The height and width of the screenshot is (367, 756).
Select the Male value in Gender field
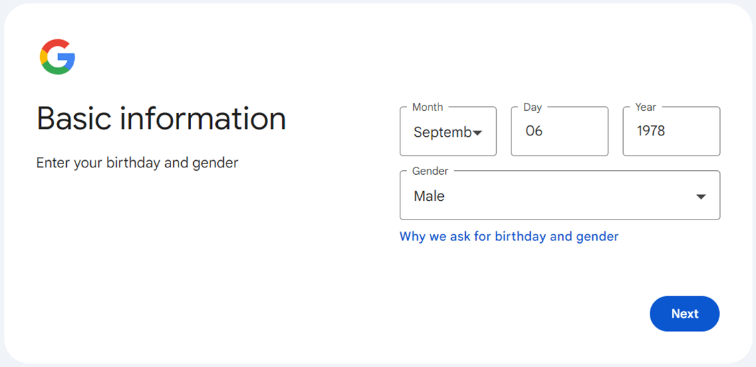point(429,196)
